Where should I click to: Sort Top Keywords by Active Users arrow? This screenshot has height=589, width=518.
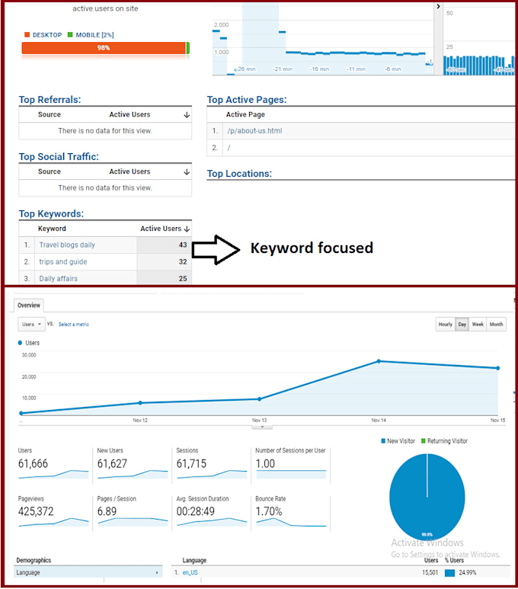(x=187, y=229)
